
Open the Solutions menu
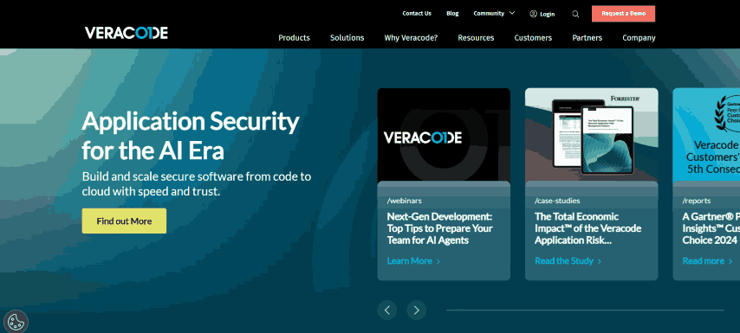click(347, 38)
